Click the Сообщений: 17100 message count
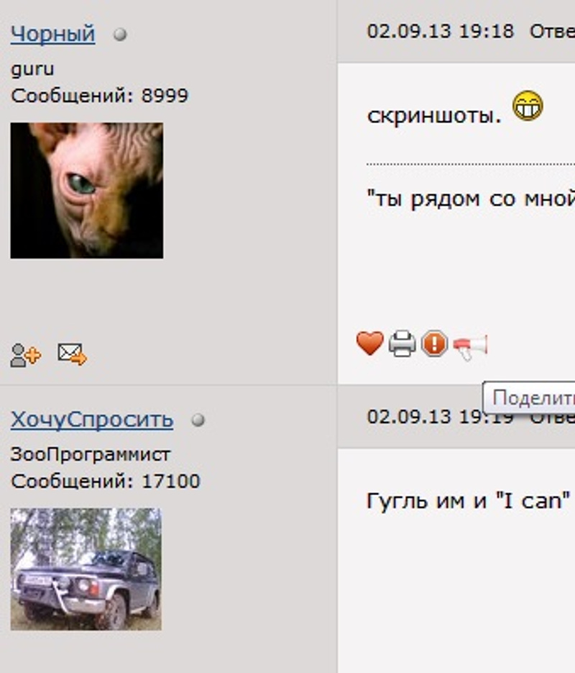The height and width of the screenshot is (673, 575). point(106,481)
